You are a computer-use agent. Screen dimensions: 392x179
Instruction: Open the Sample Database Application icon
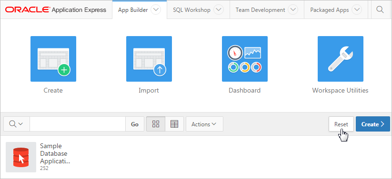pyautogui.click(x=21, y=157)
